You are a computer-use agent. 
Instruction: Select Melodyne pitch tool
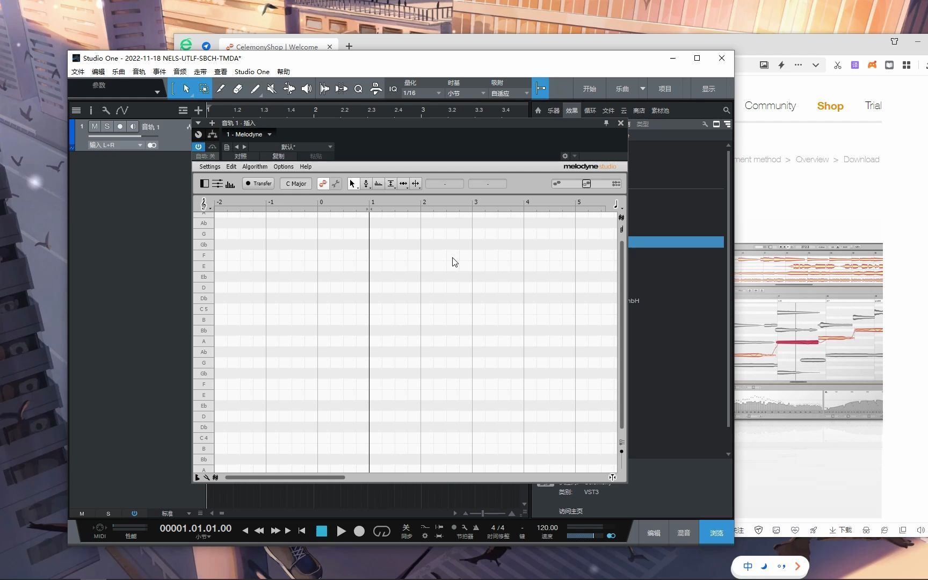click(366, 184)
